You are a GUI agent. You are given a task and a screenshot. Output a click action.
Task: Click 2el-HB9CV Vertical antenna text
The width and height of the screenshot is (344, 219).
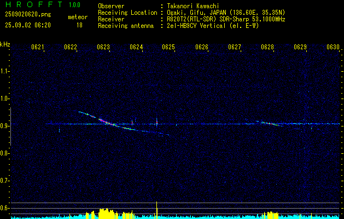[x=213, y=26]
